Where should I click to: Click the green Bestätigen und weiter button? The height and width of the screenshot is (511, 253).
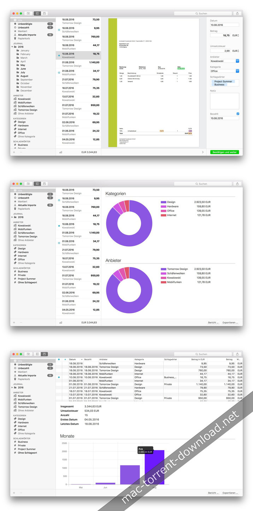click(224, 152)
